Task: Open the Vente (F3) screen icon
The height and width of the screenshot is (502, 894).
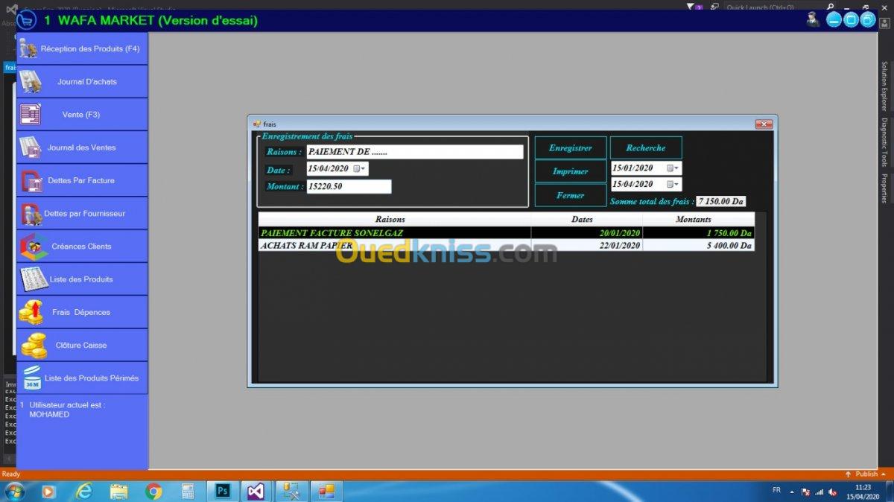Action: point(30,115)
